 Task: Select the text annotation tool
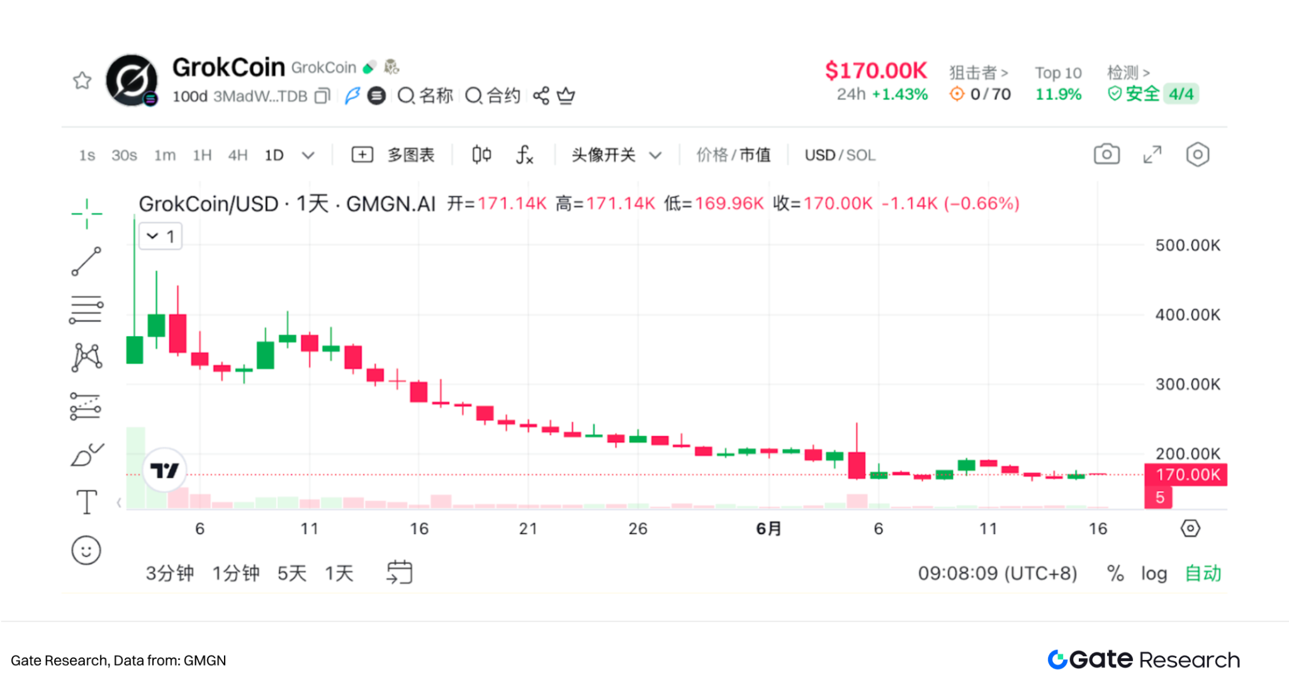click(87, 501)
